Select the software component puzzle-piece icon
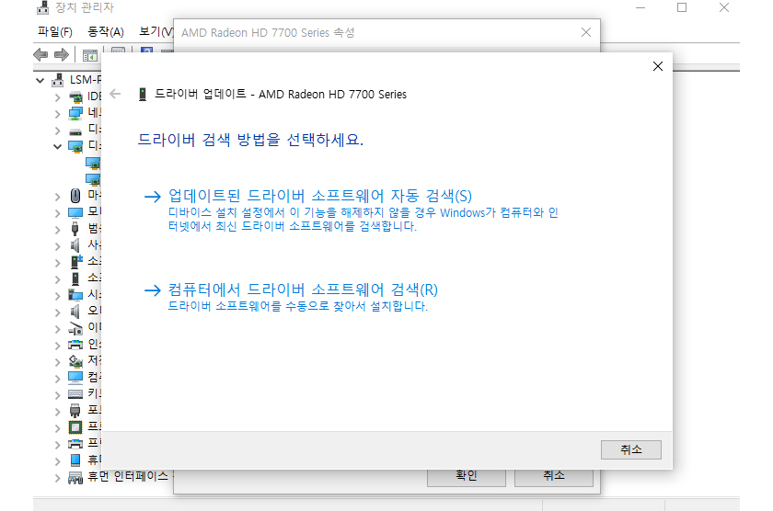This screenshot has width=773, height=511. [x=76, y=261]
